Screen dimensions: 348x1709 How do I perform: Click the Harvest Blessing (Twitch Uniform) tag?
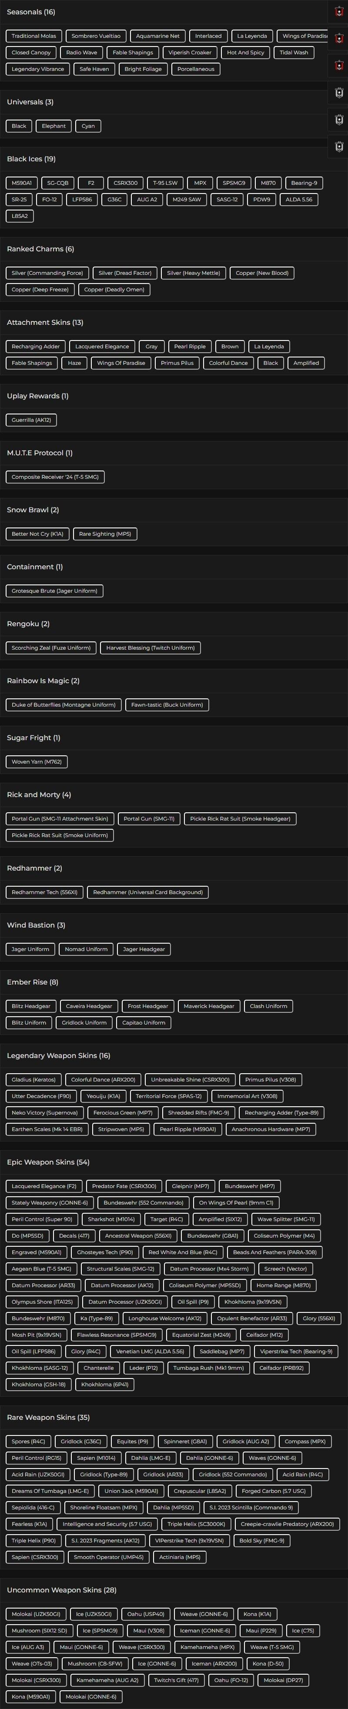click(x=151, y=648)
